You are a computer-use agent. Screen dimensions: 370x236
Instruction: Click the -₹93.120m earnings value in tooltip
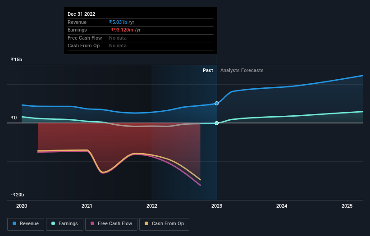click(x=121, y=30)
